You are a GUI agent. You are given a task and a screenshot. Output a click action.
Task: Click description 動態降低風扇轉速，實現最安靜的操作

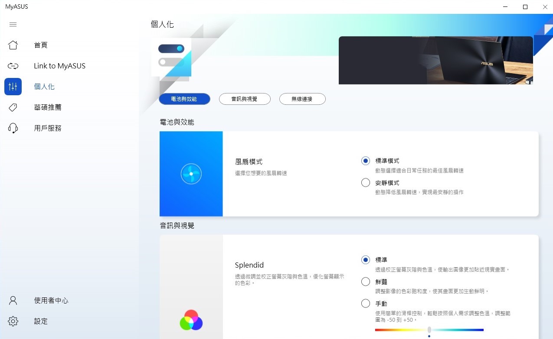pyautogui.click(x=419, y=192)
